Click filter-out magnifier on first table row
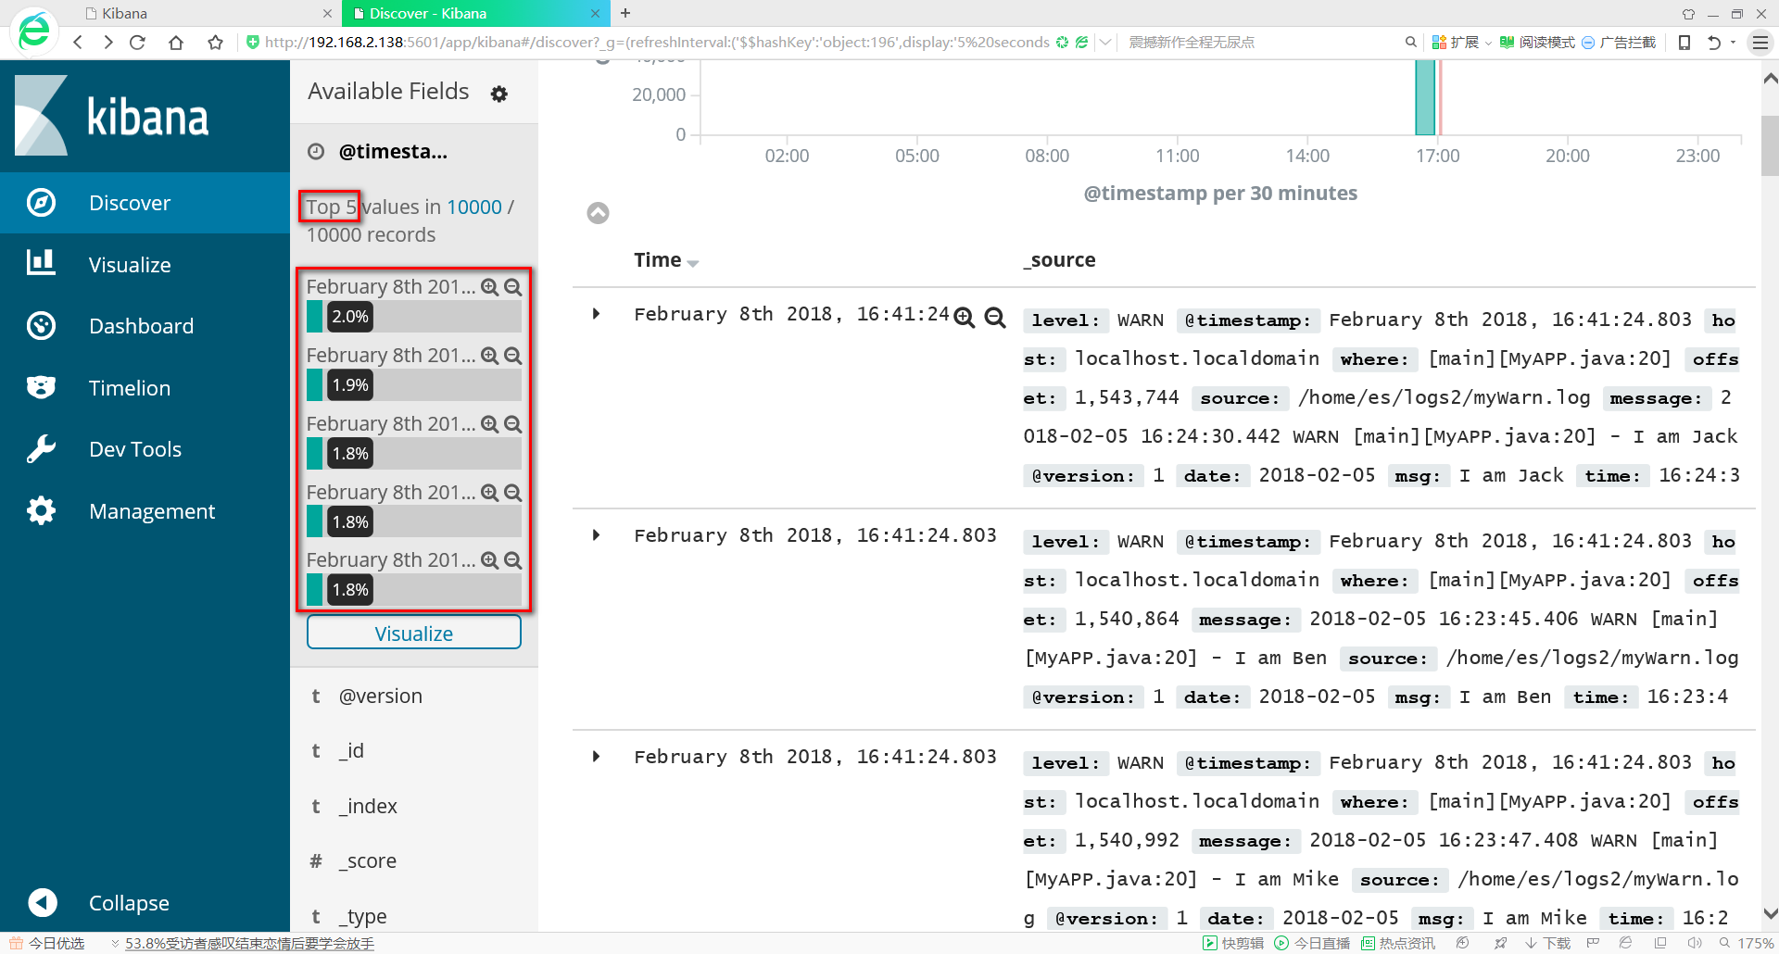Image resolution: width=1779 pixels, height=954 pixels. click(x=994, y=318)
